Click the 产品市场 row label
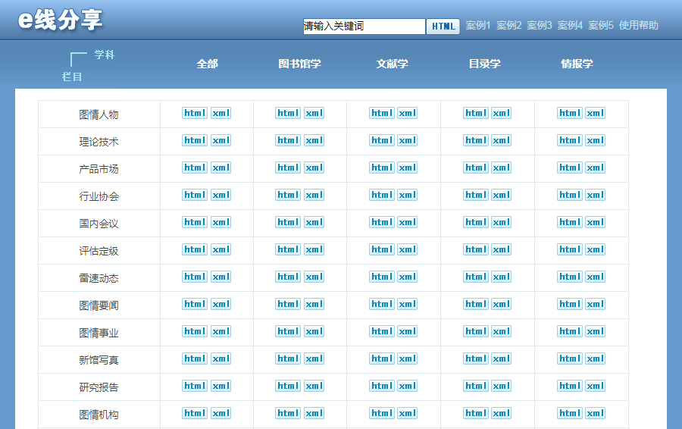Viewport: 682px width, 429px height. click(99, 169)
